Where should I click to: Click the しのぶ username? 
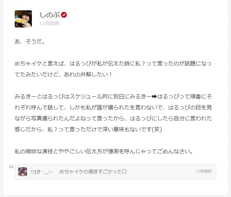50,15
